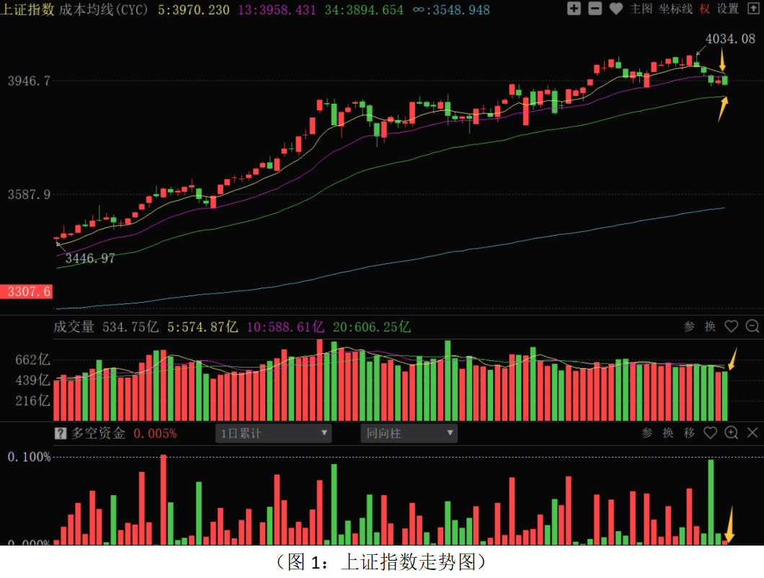The width and height of the screenshot is (764, 578).
Task: Click the question mark help icon beside 多空资金
Action: point(61,433)
